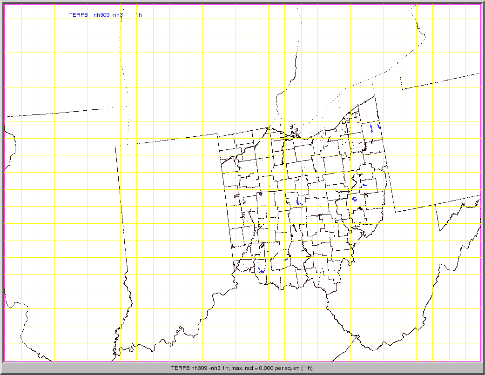
Task: Click the left blue marker in northeast Ohio
Action: tap(371, 128)
